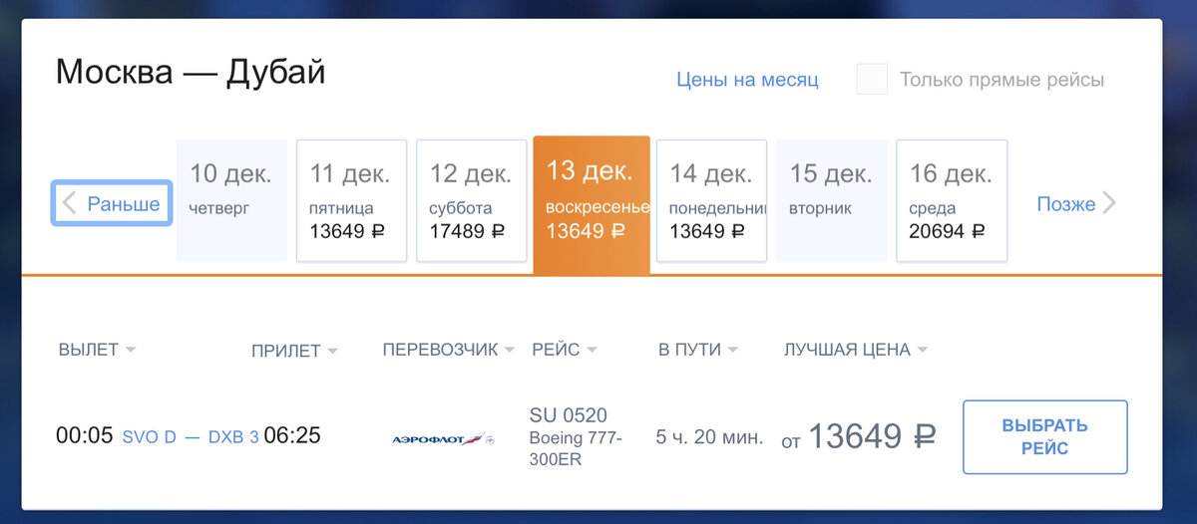Select the 16 дек. среда date tab
The height and width of the screenshot is (524, 1197).
pos(952,200)
